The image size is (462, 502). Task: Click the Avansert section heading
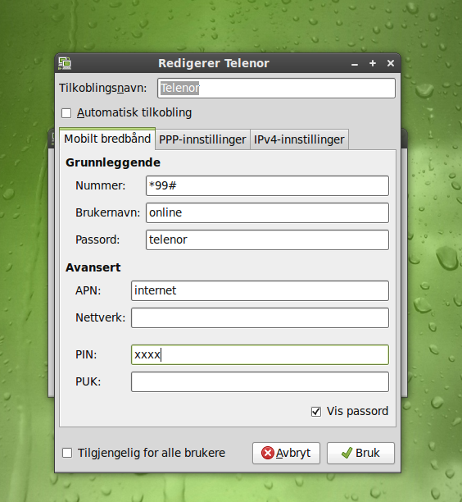click(93, 267)
